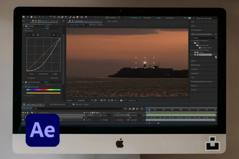Toggle the Accrochage checkbox
The width and height of the screenshot is (239, 159).
click(107, 18)
